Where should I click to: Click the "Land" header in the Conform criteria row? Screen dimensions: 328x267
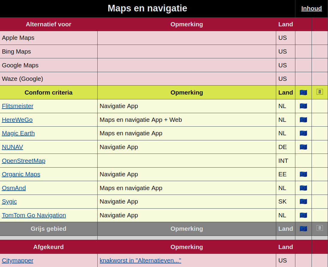pyautogui.click(x=285, y=92)
